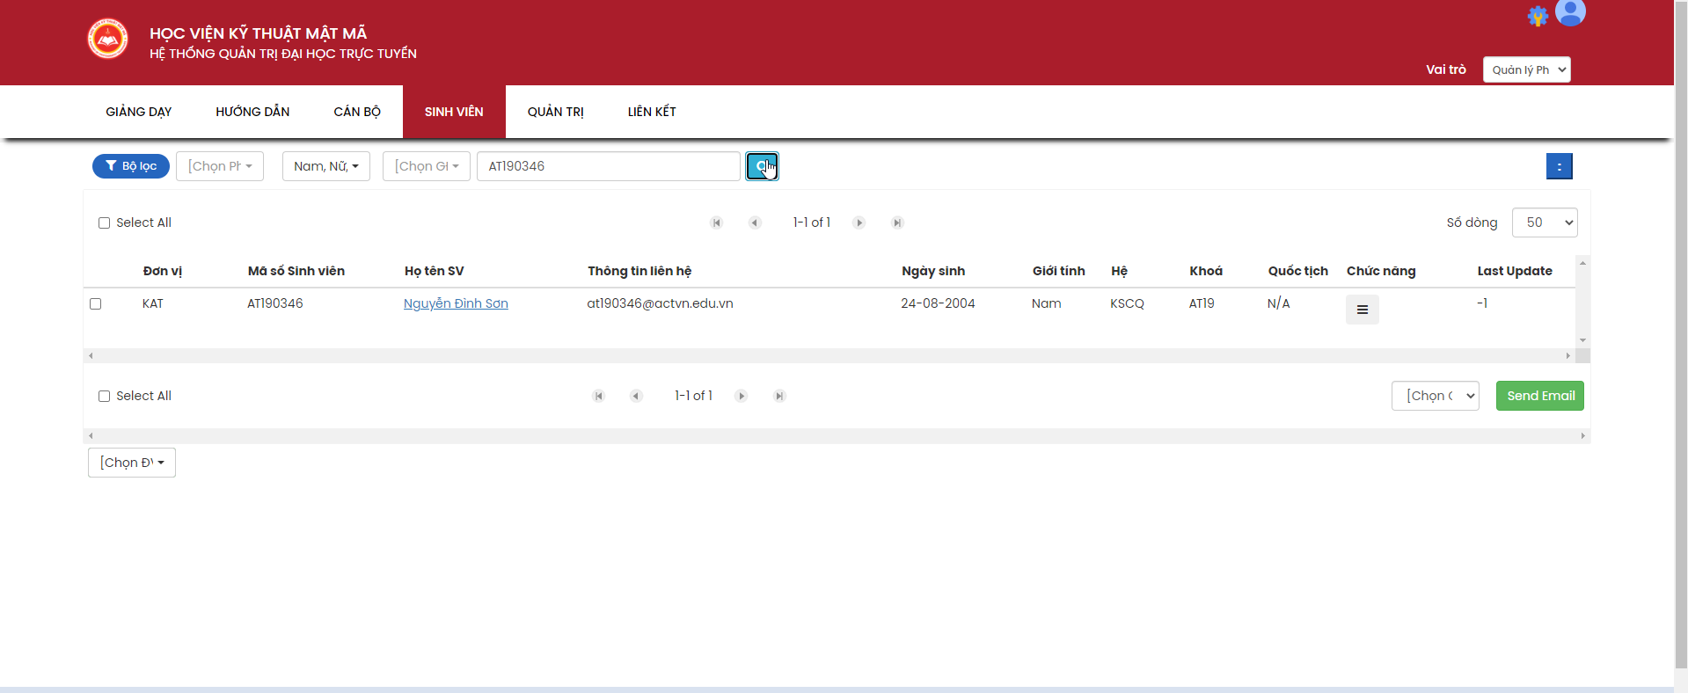Image resolution: width=1688 pixels, height=693 pixels.
Task: Click the Họ tên SV column header
Action: click(x=435, y=271)
